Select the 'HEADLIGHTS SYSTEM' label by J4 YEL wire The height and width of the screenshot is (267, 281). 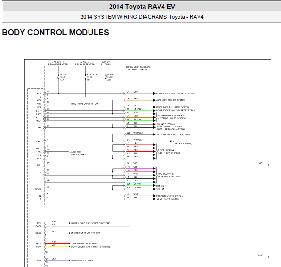168,199
